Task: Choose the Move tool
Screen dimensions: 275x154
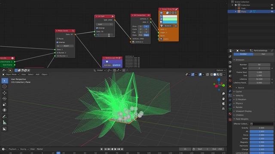Action: pyautogui.click(x=5, y=93)
